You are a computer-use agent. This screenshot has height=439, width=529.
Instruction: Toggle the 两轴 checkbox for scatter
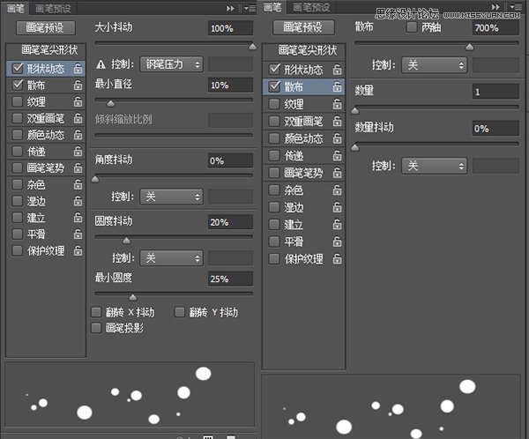412,27
